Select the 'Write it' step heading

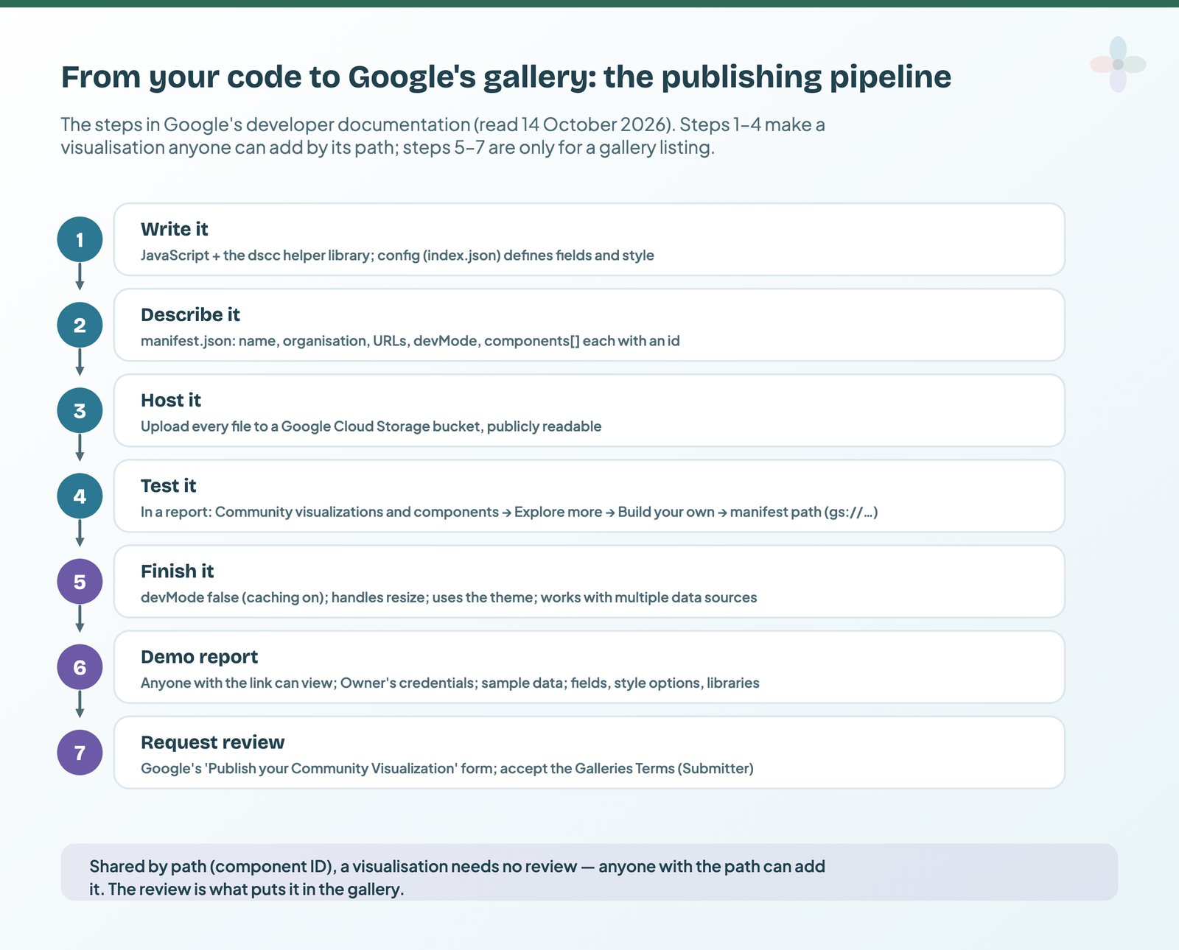pos(174,229)
